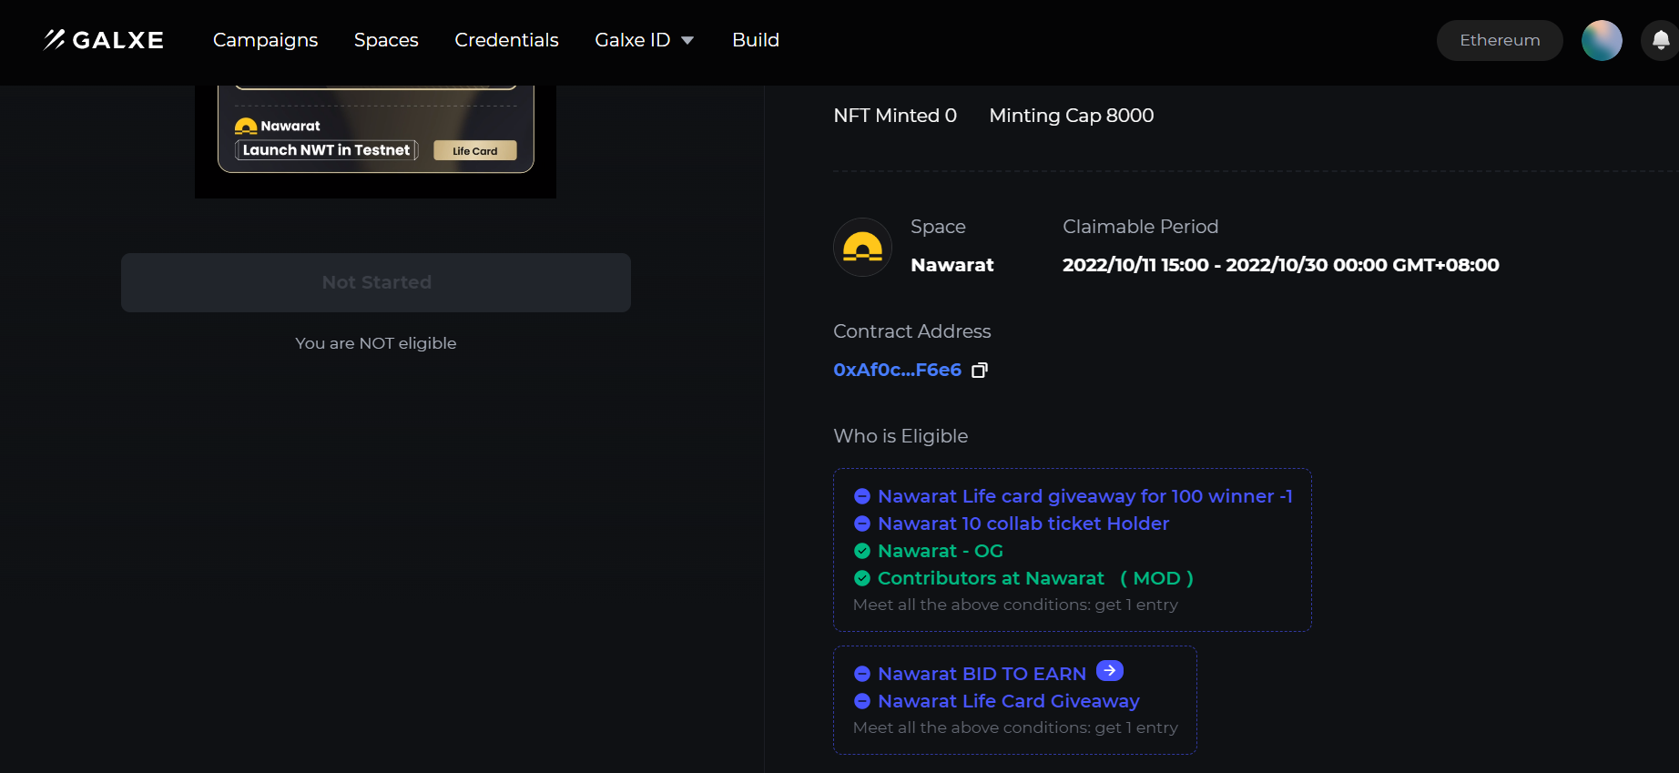Open the Nawarat space name link
The image size is (1679, 773).
(x=952, y=265)
